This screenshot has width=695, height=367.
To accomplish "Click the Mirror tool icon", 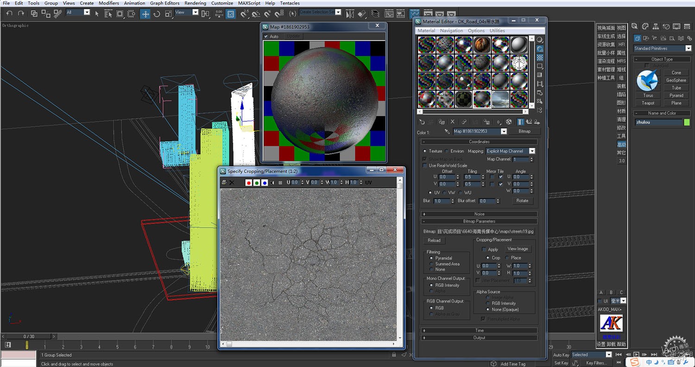I will click(x=350, y=14).
